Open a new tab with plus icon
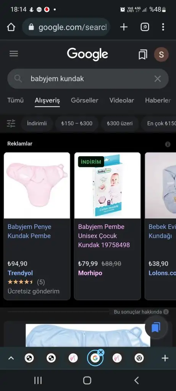 124,27
